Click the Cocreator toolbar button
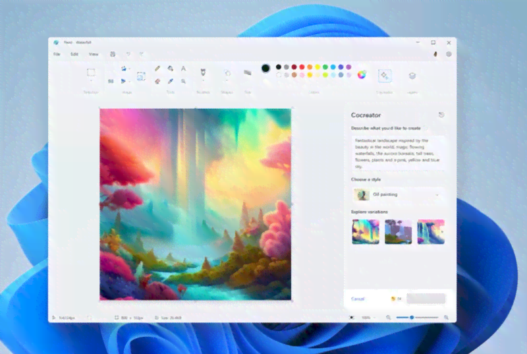 (x=385, y=75)
